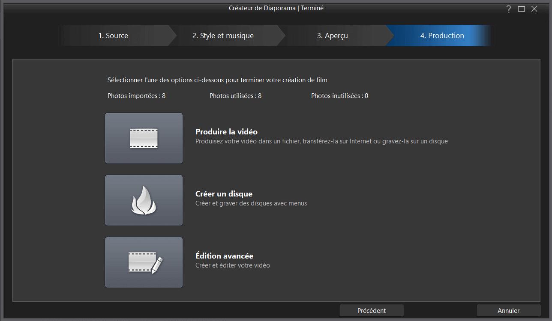Screen dimensions: 552x321
Task: Maximize the Créateur de Diaporama window
Action: tap(522, 9)
